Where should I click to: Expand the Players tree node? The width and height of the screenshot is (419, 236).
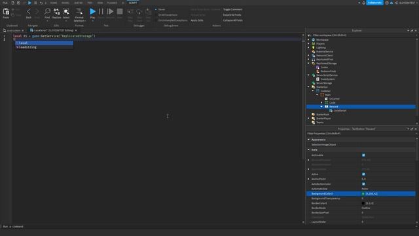point(308,44)
